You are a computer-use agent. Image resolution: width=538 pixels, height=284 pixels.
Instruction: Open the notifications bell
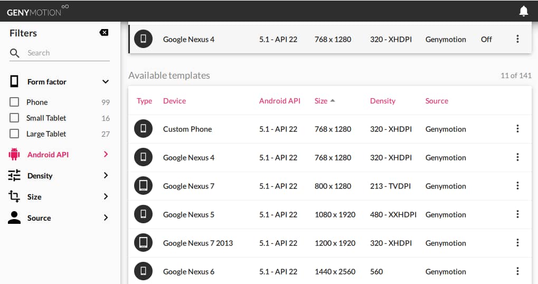coord(523,11)
